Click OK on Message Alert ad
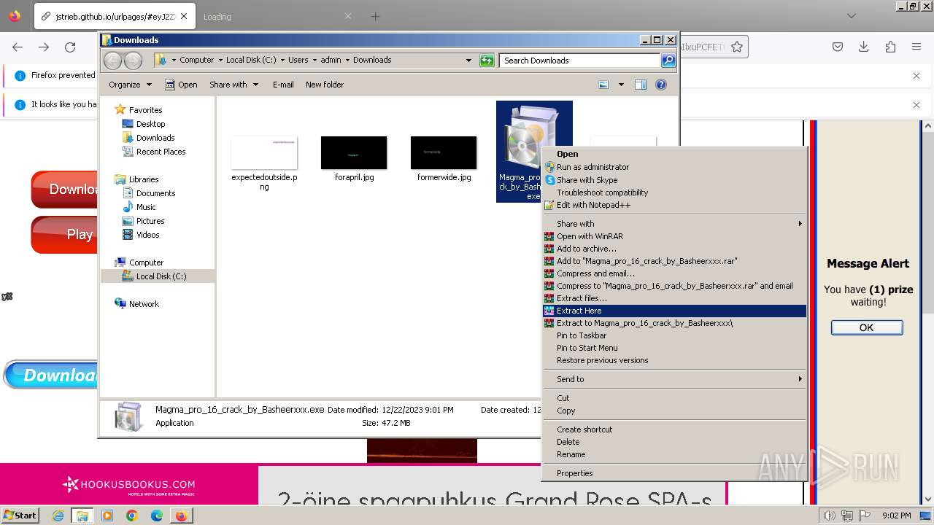The height and width of the screenshot is (525, 934). tap(867, 327)
